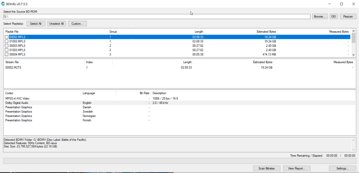359x173 pixels.
Task: Click the Disc Size line in log
Action: coord(31,146)
